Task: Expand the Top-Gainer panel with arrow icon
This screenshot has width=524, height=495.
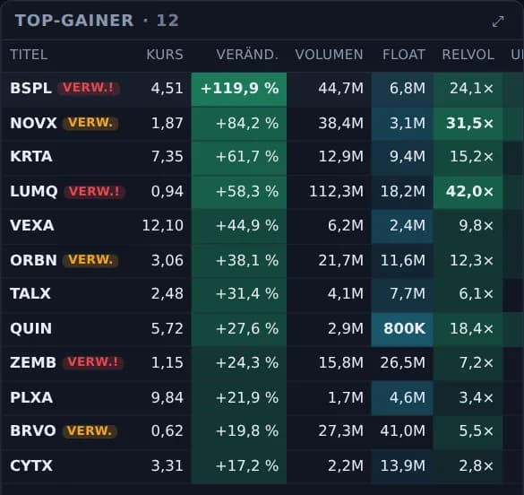Action: [498, 22]
